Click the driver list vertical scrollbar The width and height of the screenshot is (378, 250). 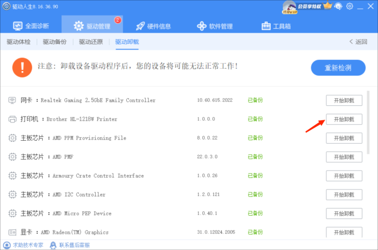point(368,123)
